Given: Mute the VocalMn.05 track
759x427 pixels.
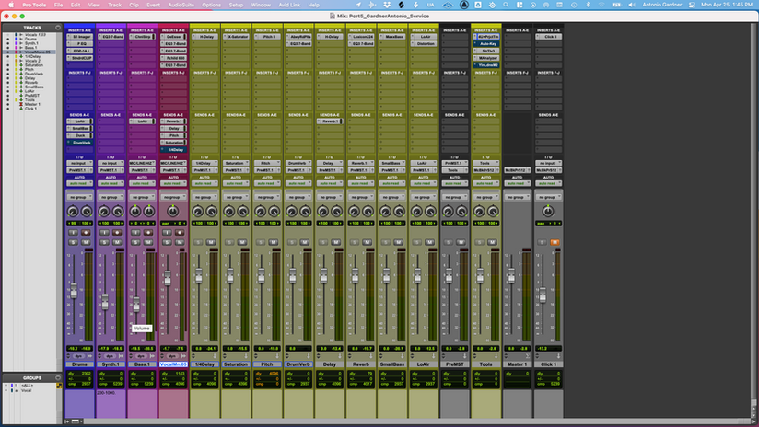Looking at the screenshot, I should click(180, 242).
